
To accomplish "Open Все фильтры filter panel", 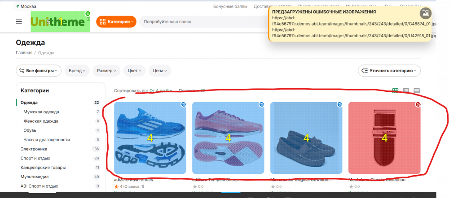I will click(39, 71).
